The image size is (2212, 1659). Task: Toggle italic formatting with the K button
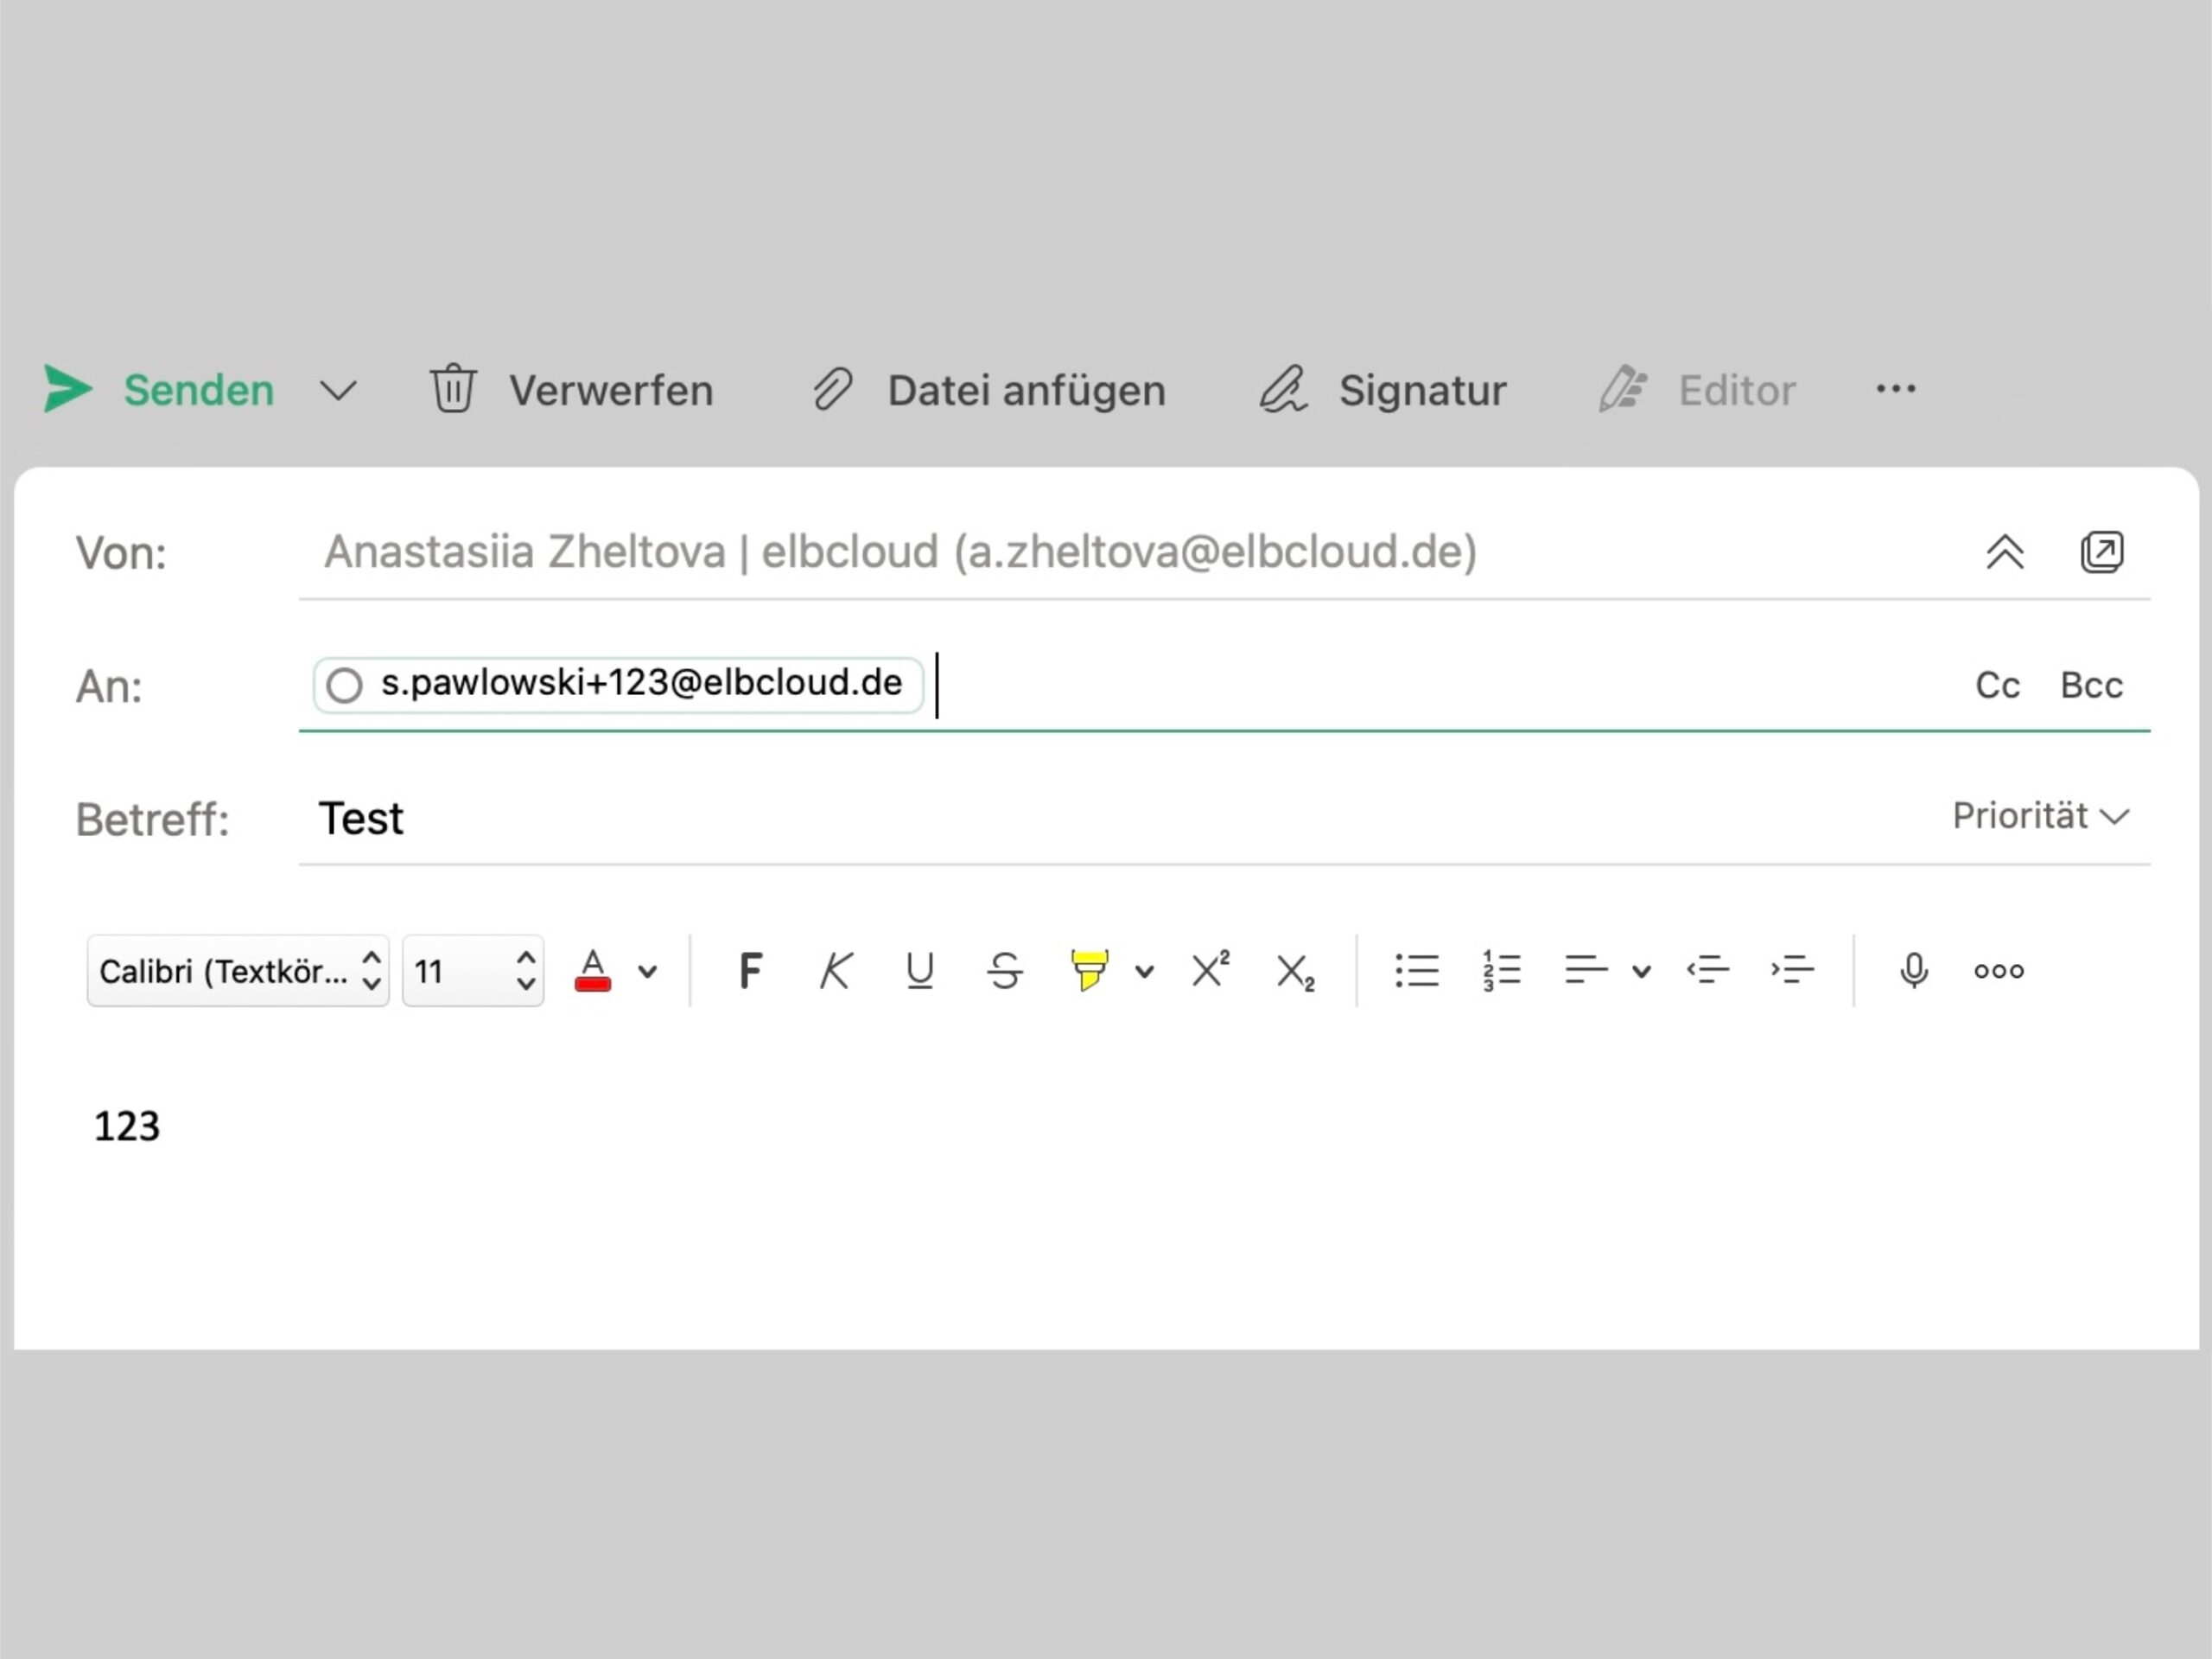(835, 971)
